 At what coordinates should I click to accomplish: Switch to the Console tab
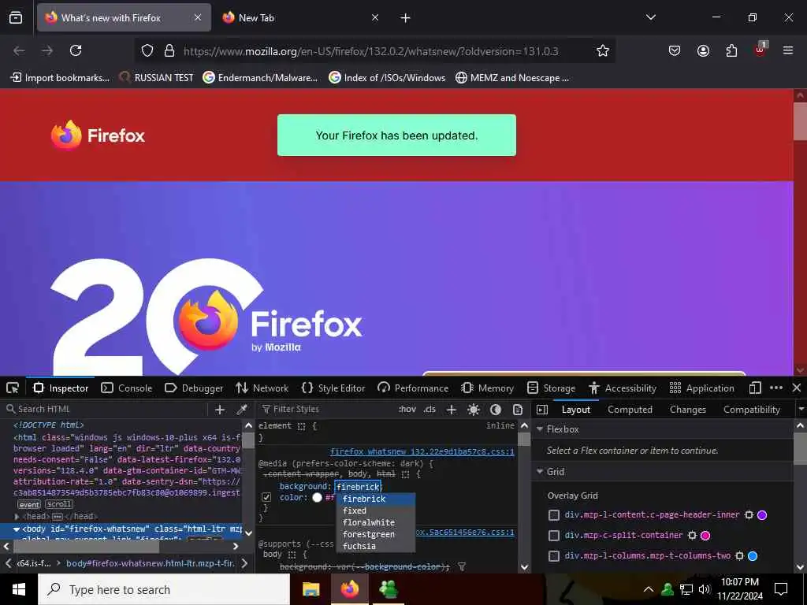click(x=127, y=388)
